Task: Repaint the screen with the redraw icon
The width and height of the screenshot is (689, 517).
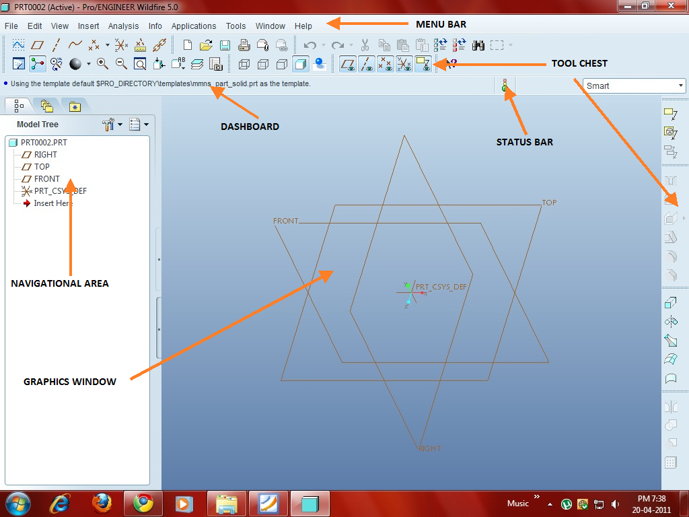Action: (18, 64)
